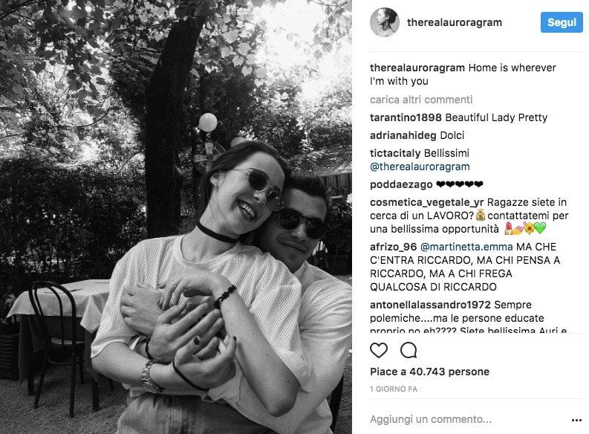Open the three-dot more options menu
Image resolution: width=589 pixels, height=434 pixels.
click(576, 420)
